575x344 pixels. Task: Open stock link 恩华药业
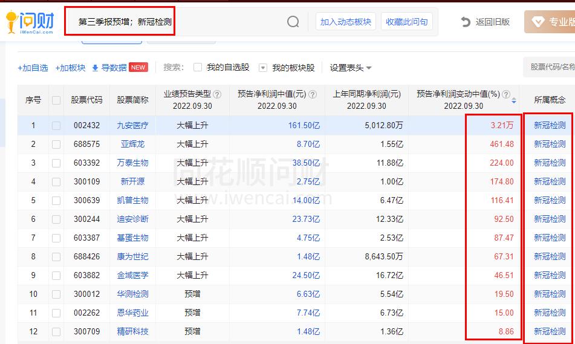coord(132,313)
